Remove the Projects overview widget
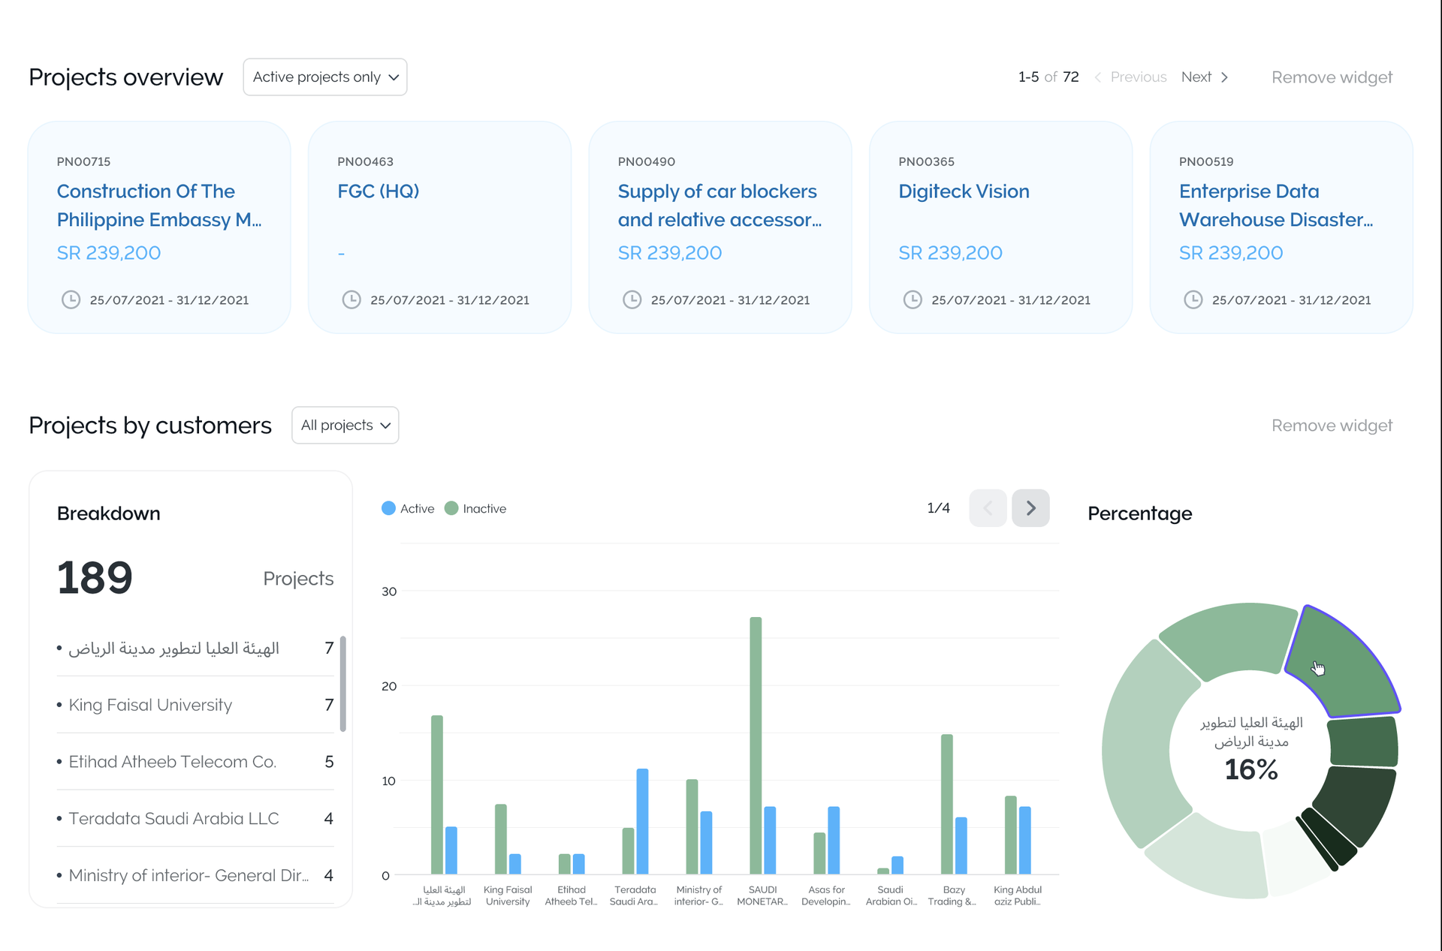 pyautogui.click(x=1331, y=77)
